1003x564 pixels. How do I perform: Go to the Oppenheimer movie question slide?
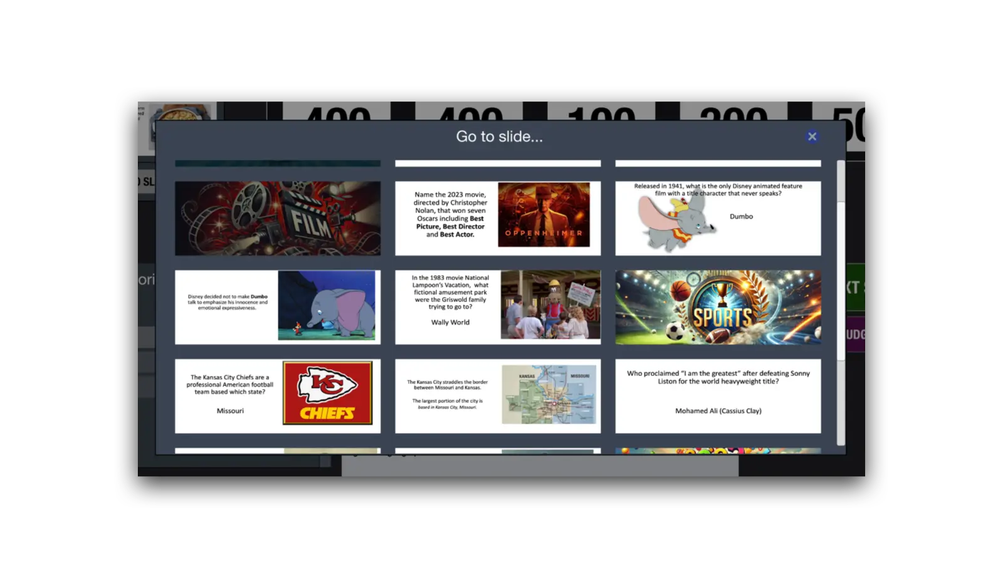point(498,218)
